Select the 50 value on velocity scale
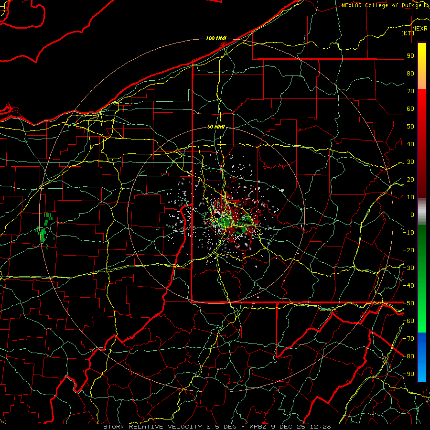The height and width of the screenshot is (430, 430). [410, 127]
